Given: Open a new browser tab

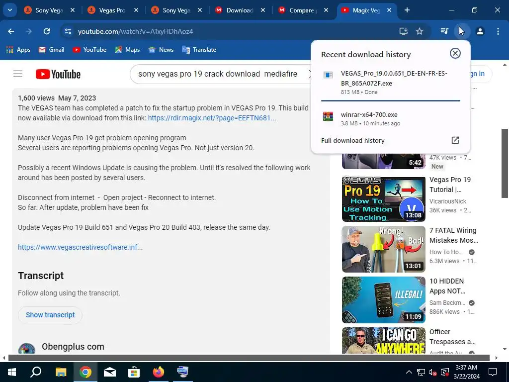Looking at the screenshot, I should (x=407, y=10).
